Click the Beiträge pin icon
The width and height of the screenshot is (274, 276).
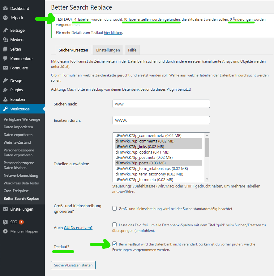click(x=6, y=30)
